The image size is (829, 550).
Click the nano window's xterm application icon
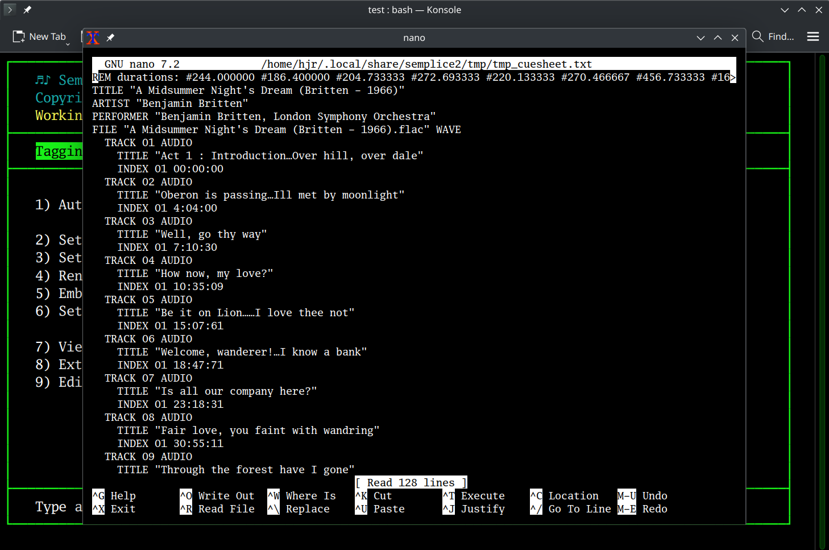coord(93,38)
